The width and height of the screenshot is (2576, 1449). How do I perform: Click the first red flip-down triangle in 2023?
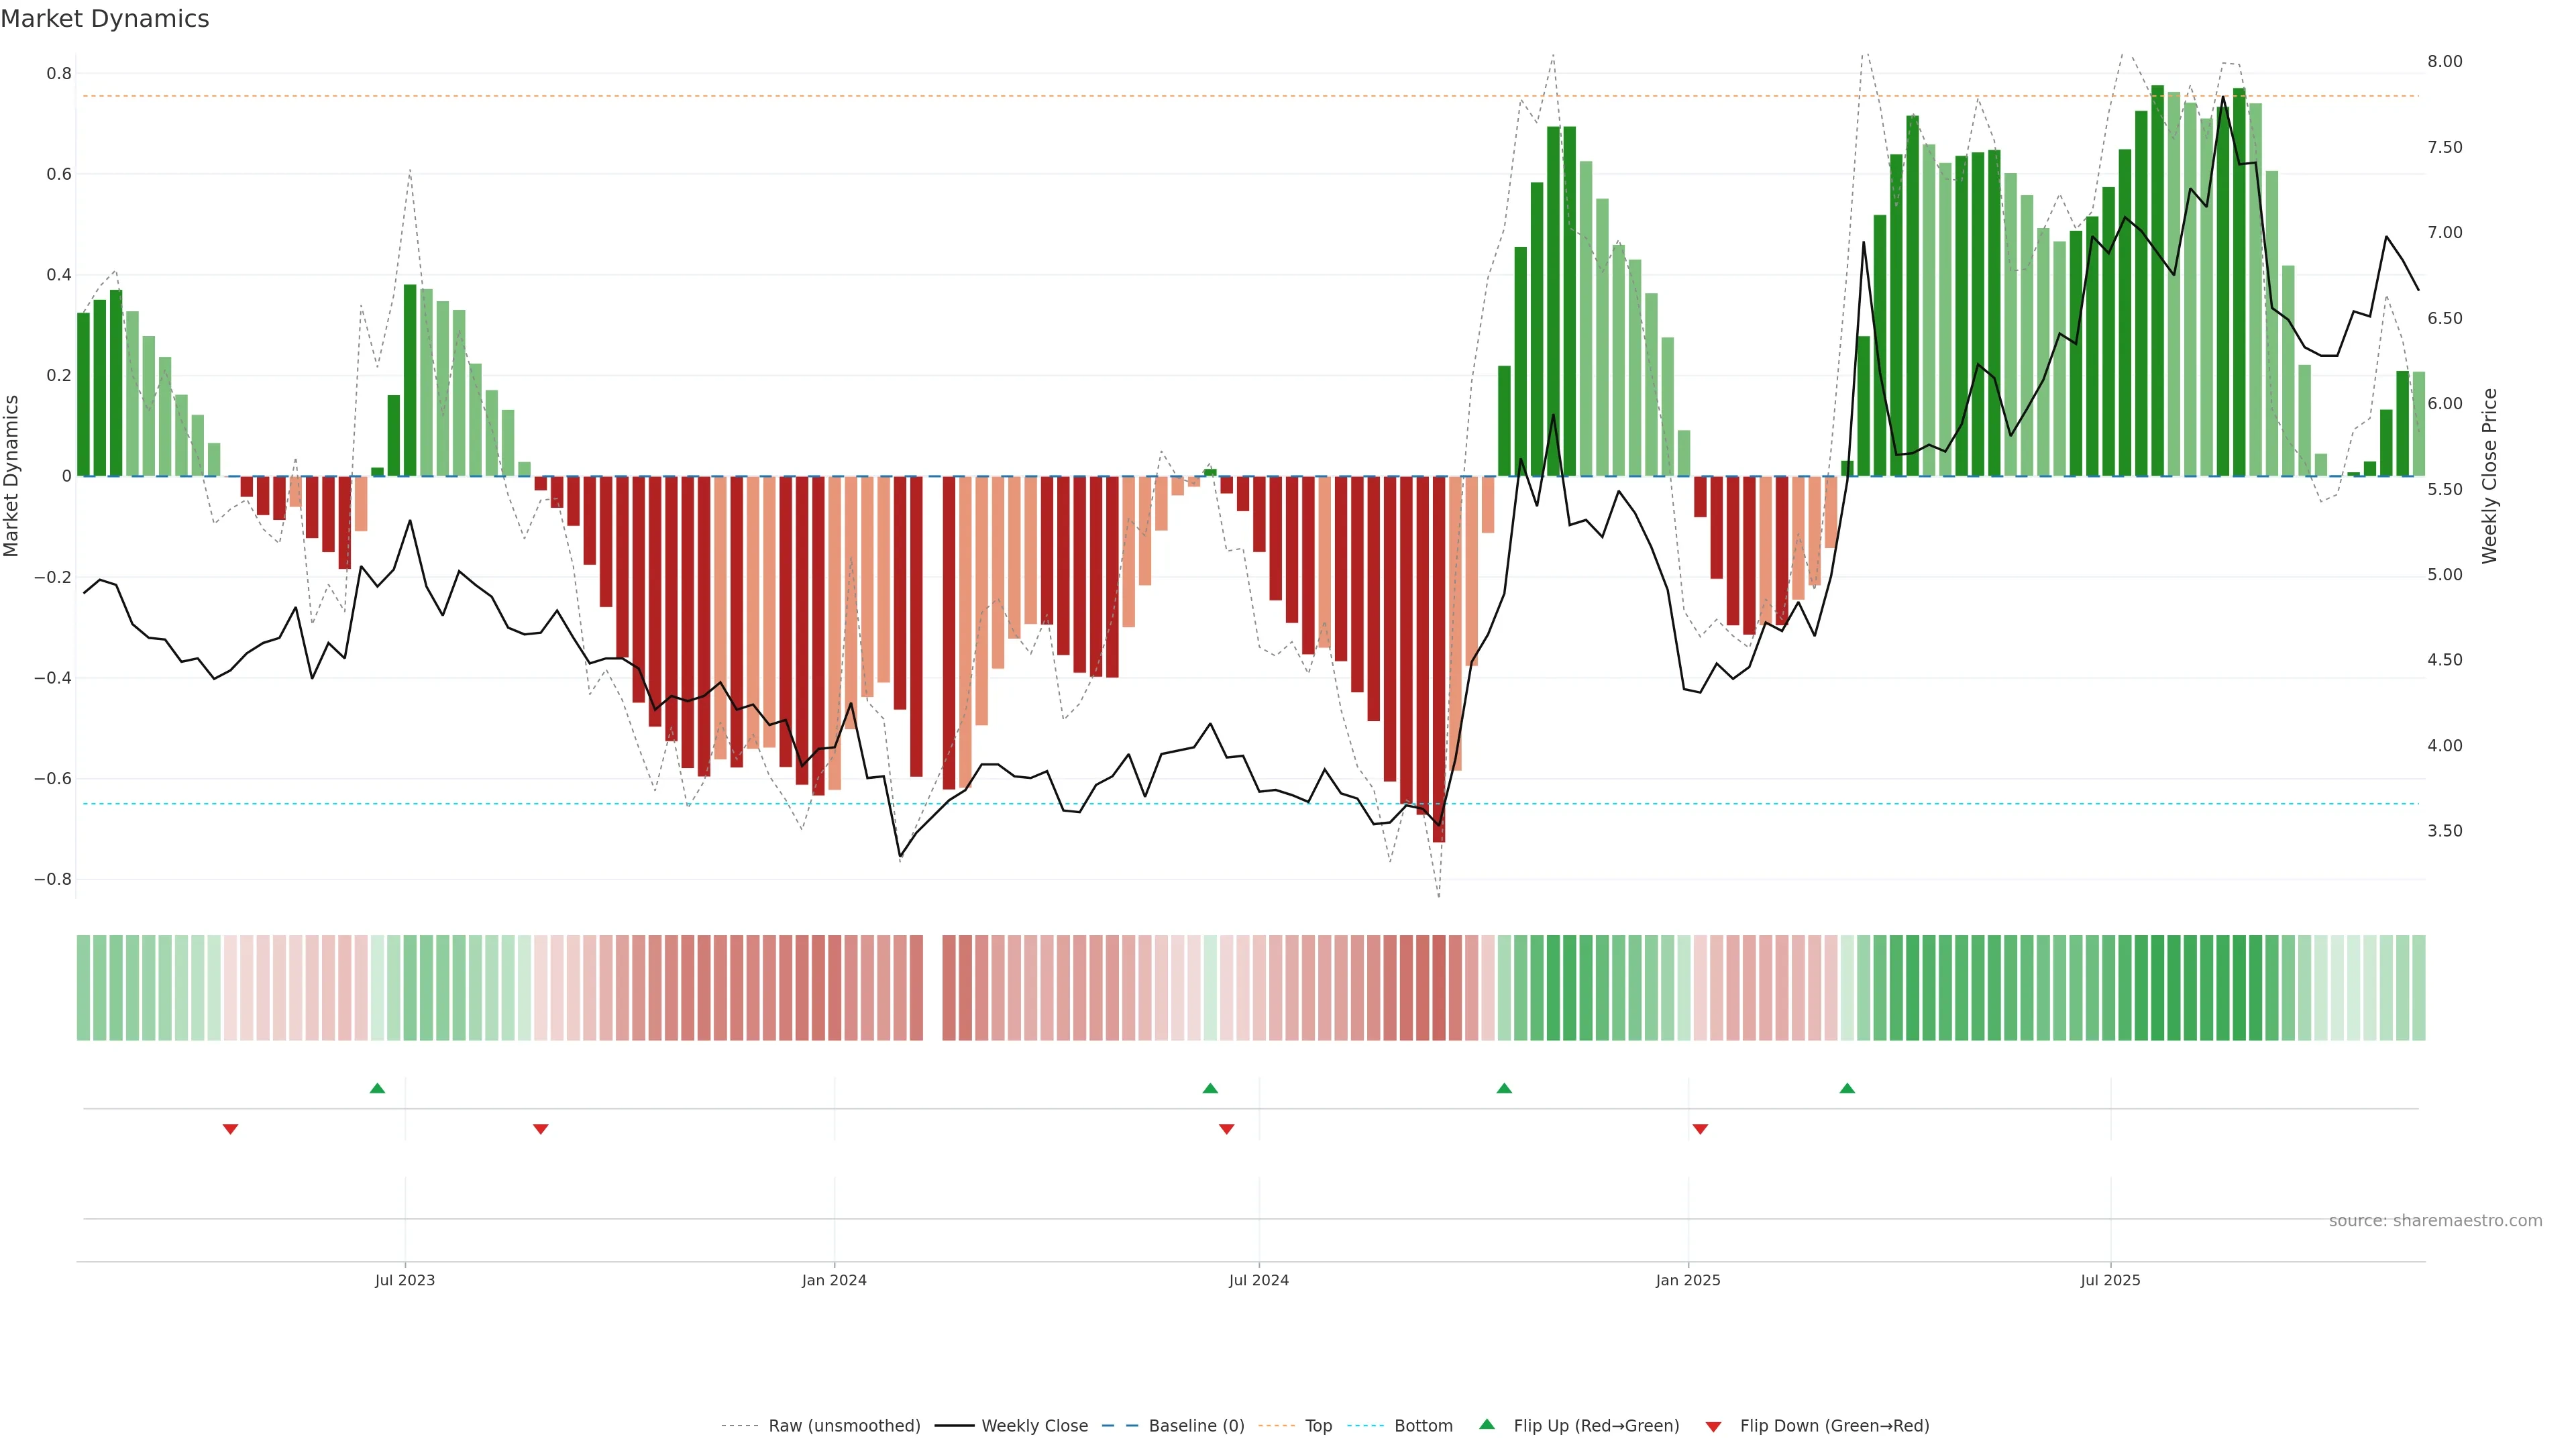tap(230, 1129)
